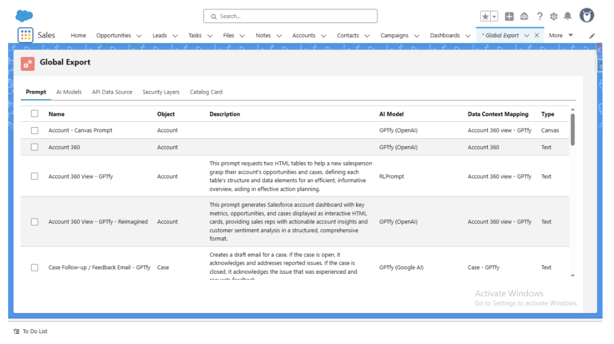Click the 'Canvas' type cell
This screenshot has width=614, height=344.
(x=550, y=130)
